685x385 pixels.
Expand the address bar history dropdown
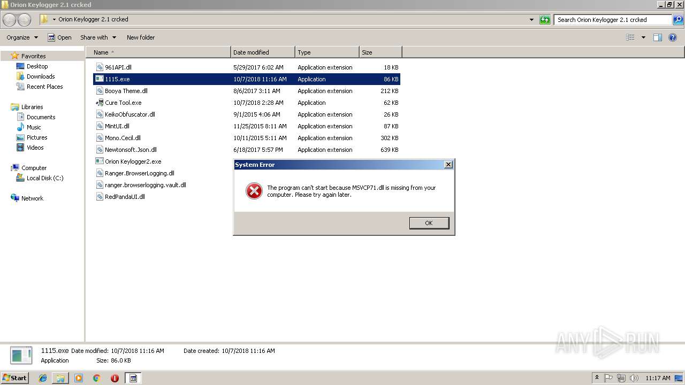tap(531, 20)
